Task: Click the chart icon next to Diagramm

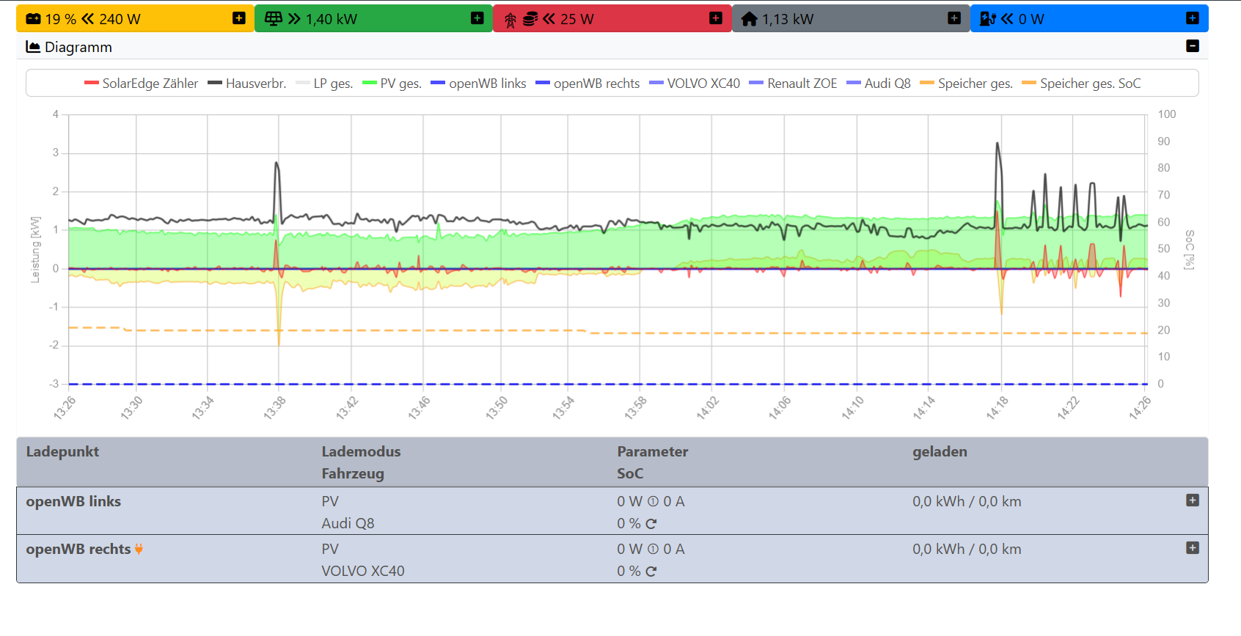Action: tap(33, 47)
